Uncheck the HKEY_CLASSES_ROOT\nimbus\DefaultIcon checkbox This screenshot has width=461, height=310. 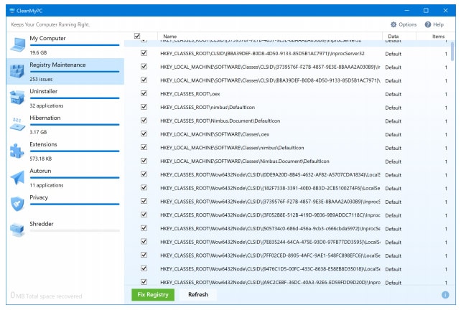click(x=144, y=107)
